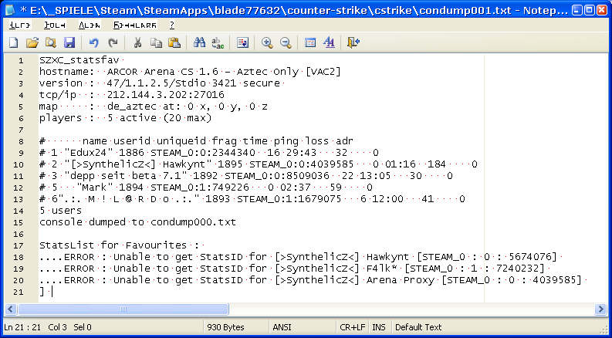Click 'condump000.txt' on line 15
Screen dimensions: 612x338
point(193,222)
